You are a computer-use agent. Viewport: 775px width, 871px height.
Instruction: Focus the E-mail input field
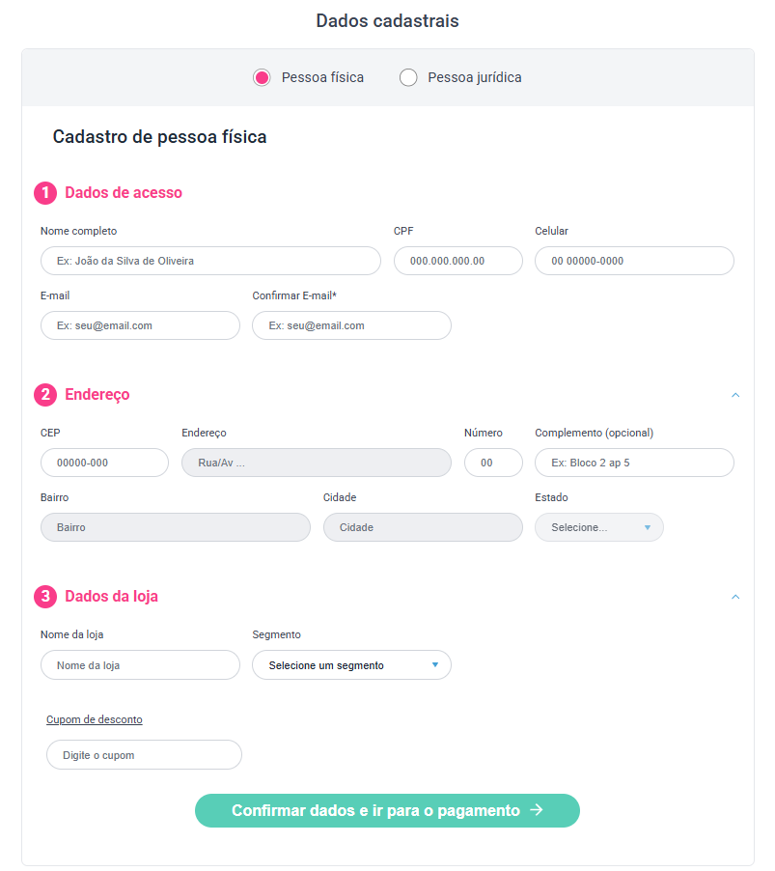[x=140, y=325]
